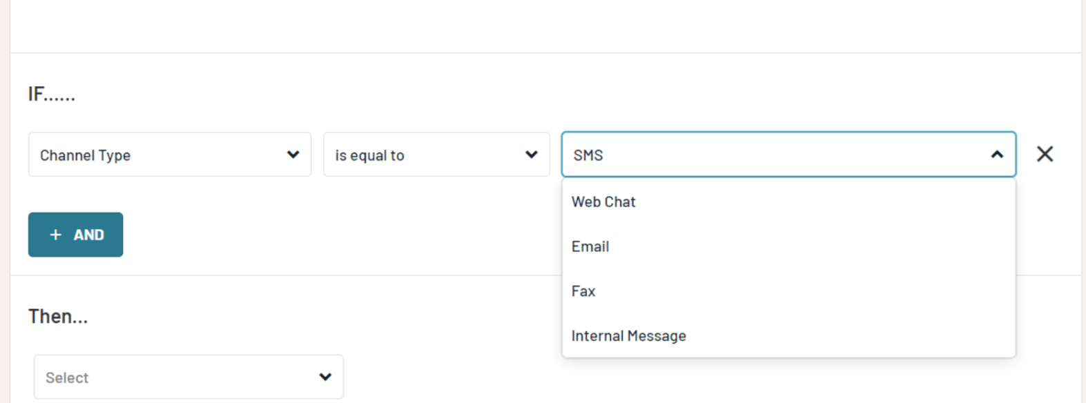Screen dimensions: 1086x403
Task: Click the chevron beside 'is equal to'
Action: click(x=531, y=155)
